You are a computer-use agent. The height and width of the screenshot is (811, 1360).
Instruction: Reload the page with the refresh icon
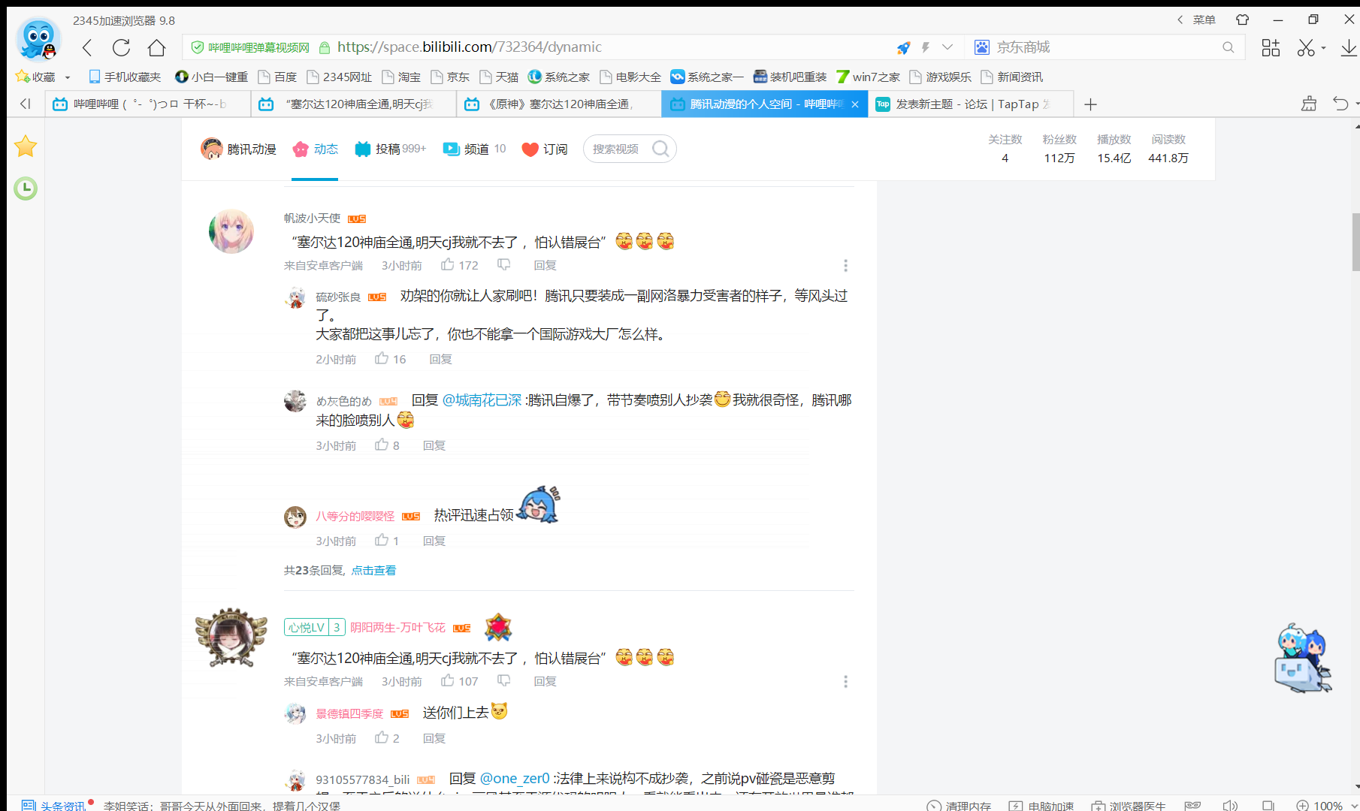click(121, 48)
